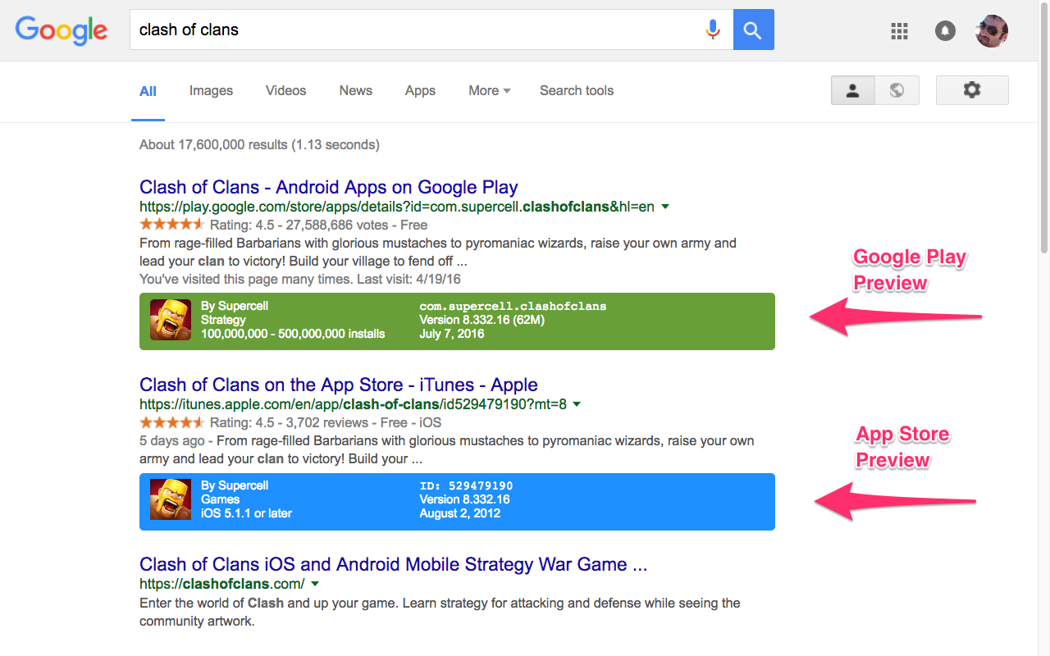The height and width of the screenshot is (656, 1050).
Task: Click the Google logo
Action: 61,30
